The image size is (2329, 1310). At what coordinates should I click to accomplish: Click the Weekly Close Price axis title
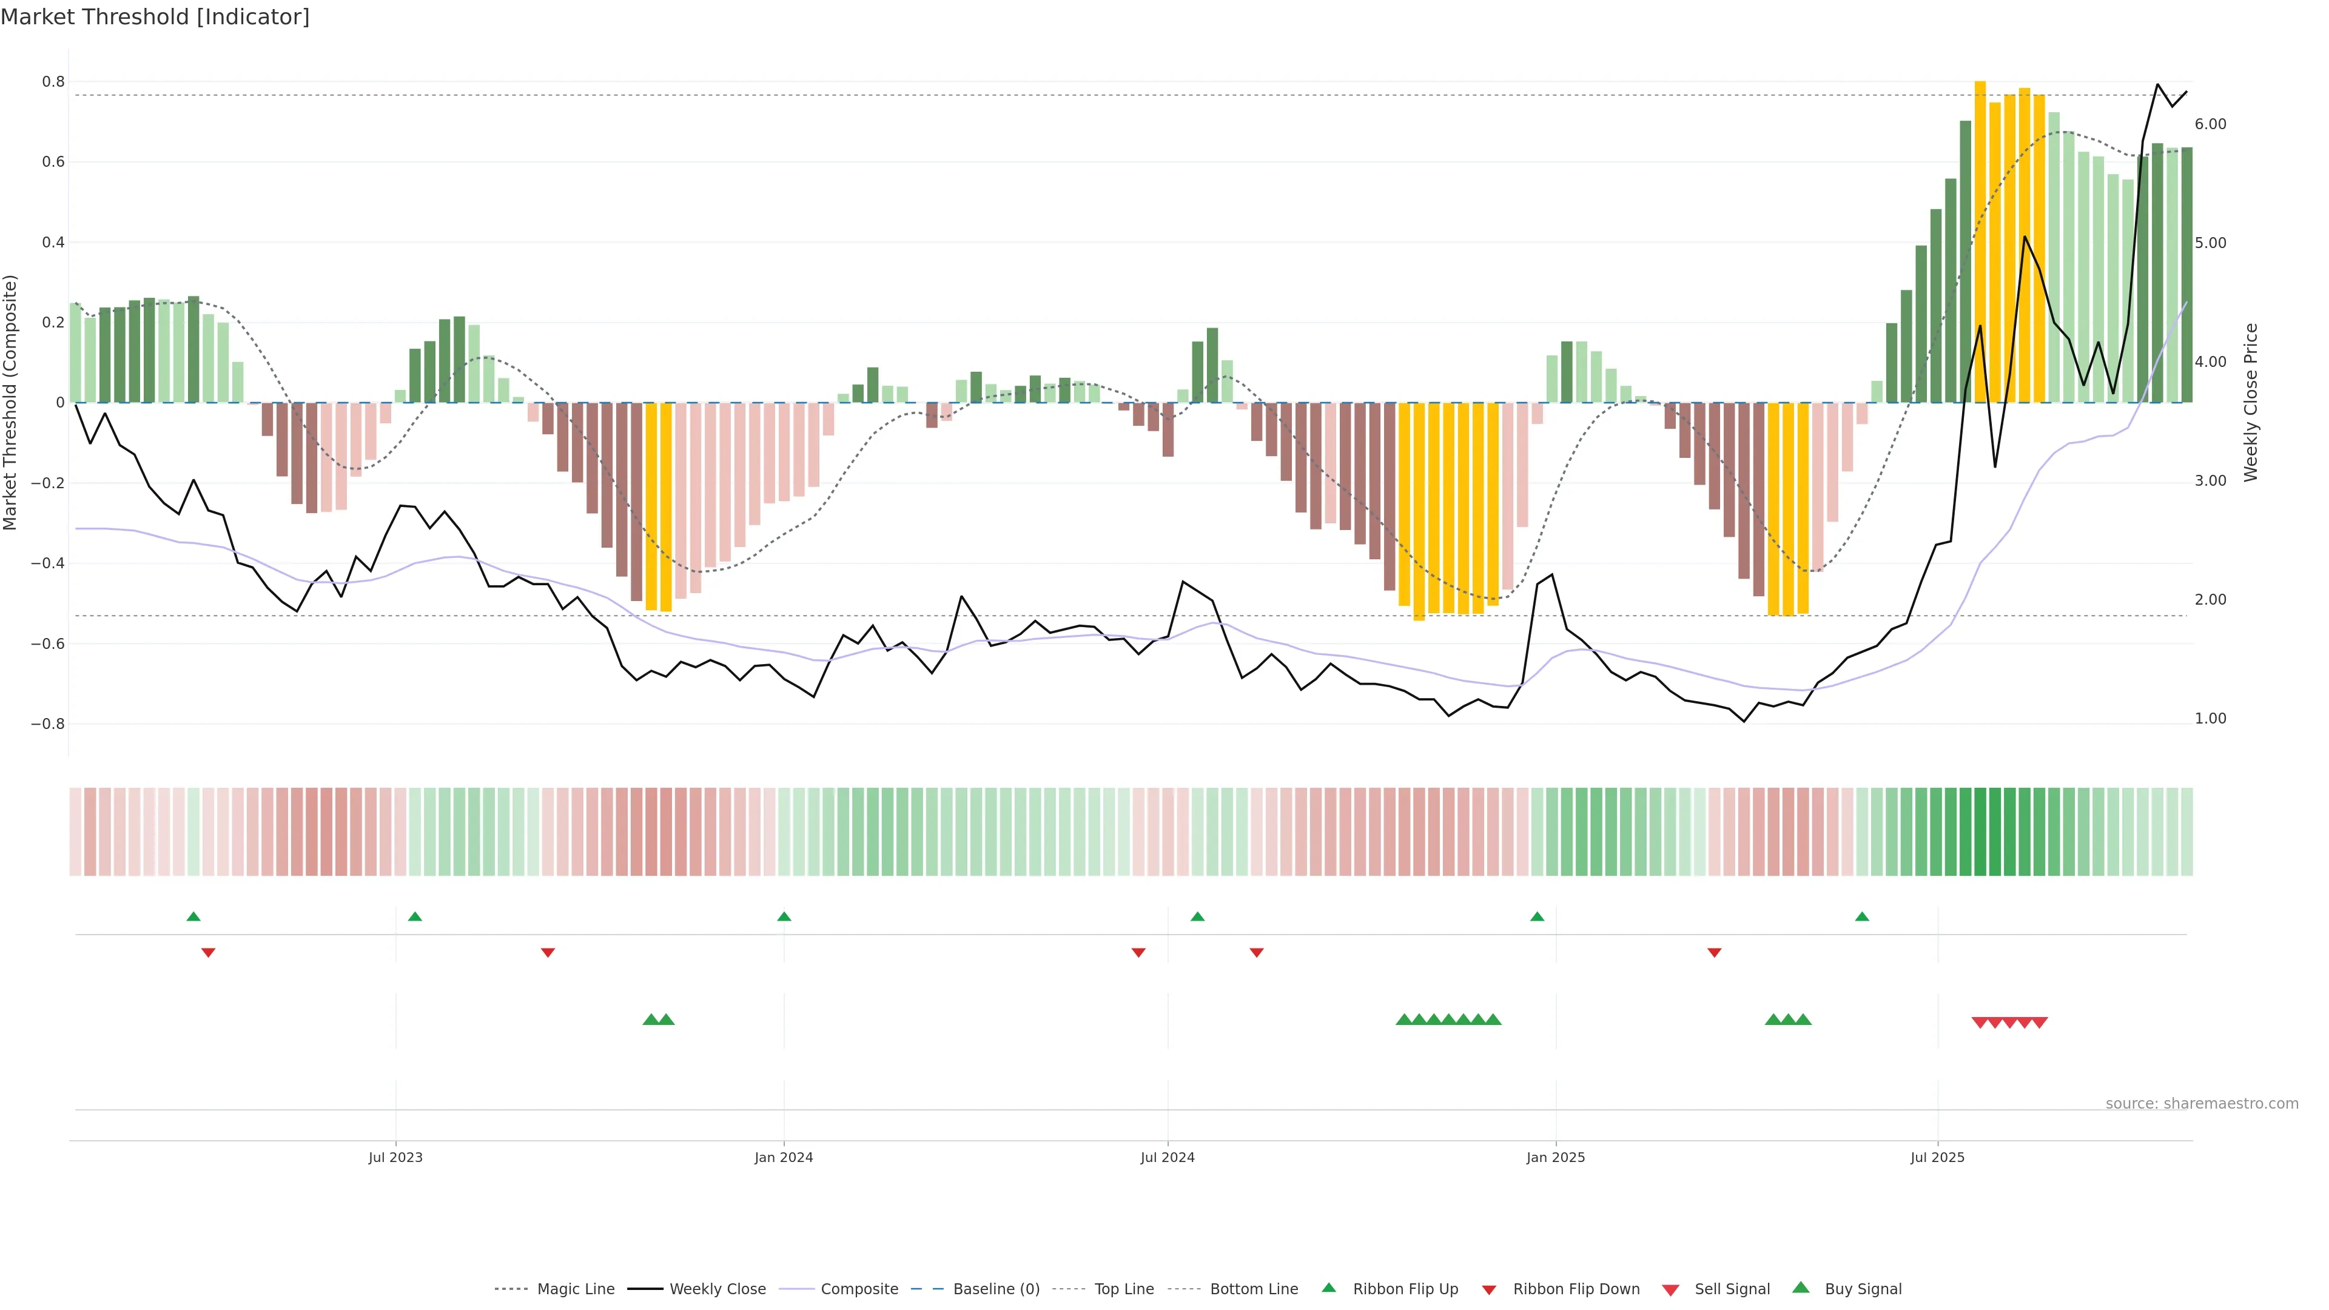pyautogui.click(x=2250, y=402)
